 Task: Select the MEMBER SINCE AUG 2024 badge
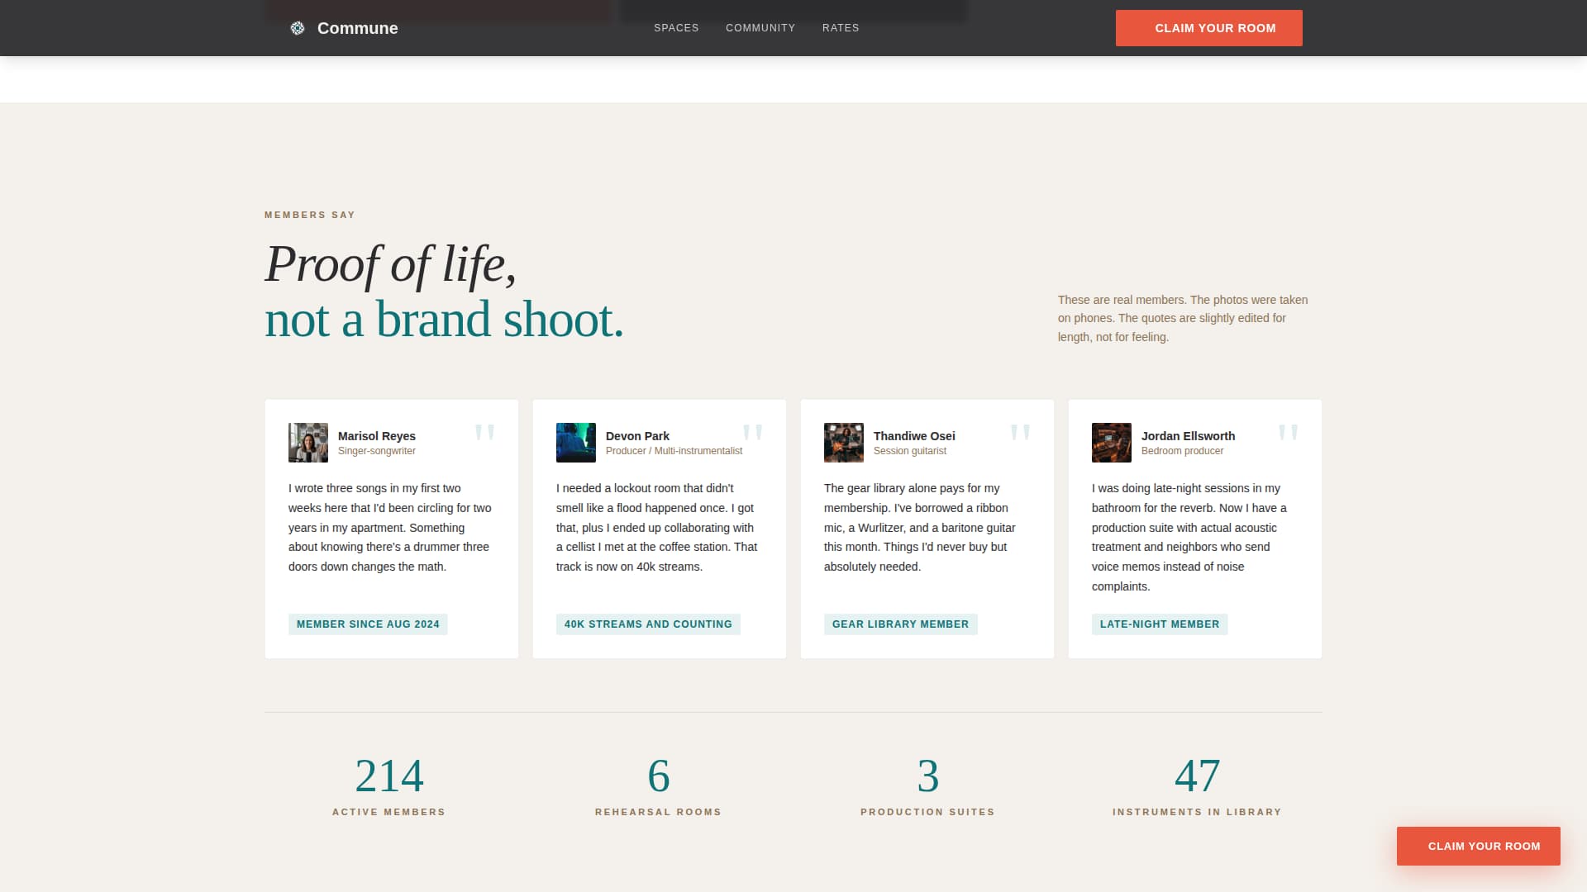368,624
